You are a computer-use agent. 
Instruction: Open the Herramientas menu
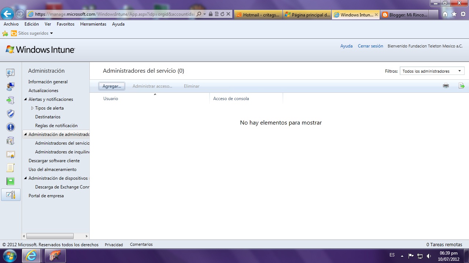[x=93, y=24]
